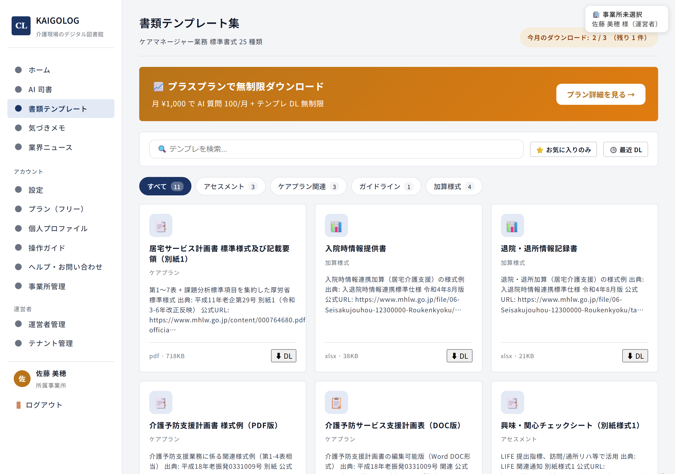This screenshot has width=675, height=474.
Task: Open ヘルプ・お問い合わせ in the sidebar
Action: (61, 267)
